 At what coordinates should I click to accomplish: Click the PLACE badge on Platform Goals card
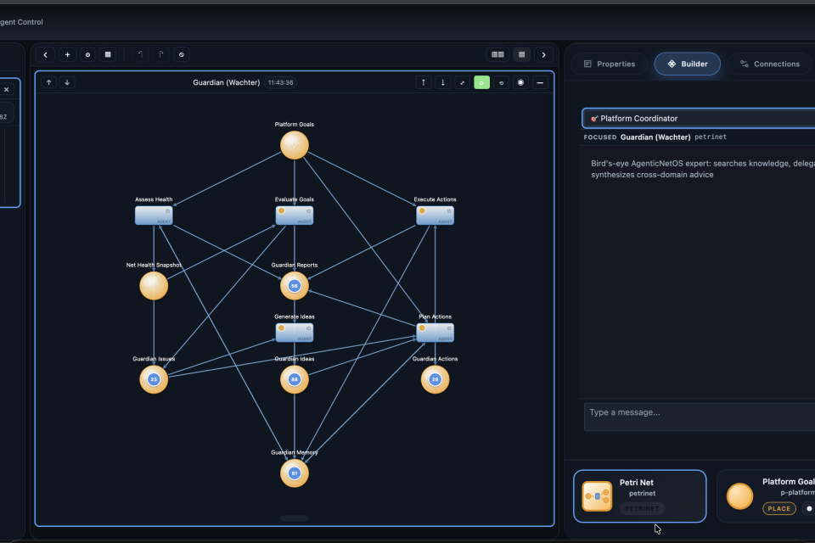pyautogui.click(x=778, y=509)
